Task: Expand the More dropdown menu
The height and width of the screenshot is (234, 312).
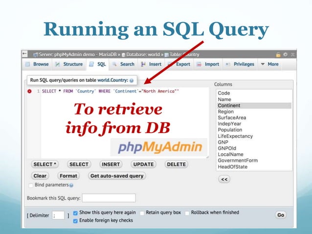Action: [269, 64]
